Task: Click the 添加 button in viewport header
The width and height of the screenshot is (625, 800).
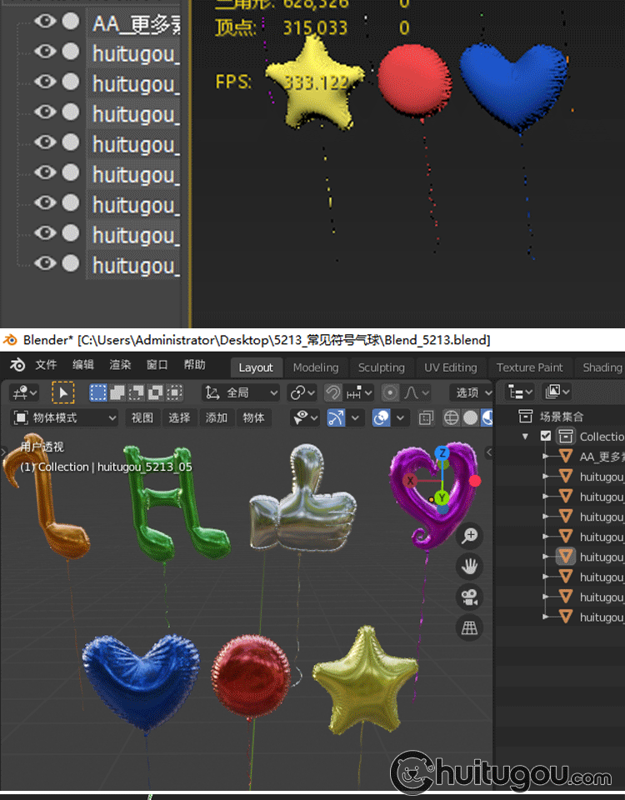Action: tap(217, 417)
